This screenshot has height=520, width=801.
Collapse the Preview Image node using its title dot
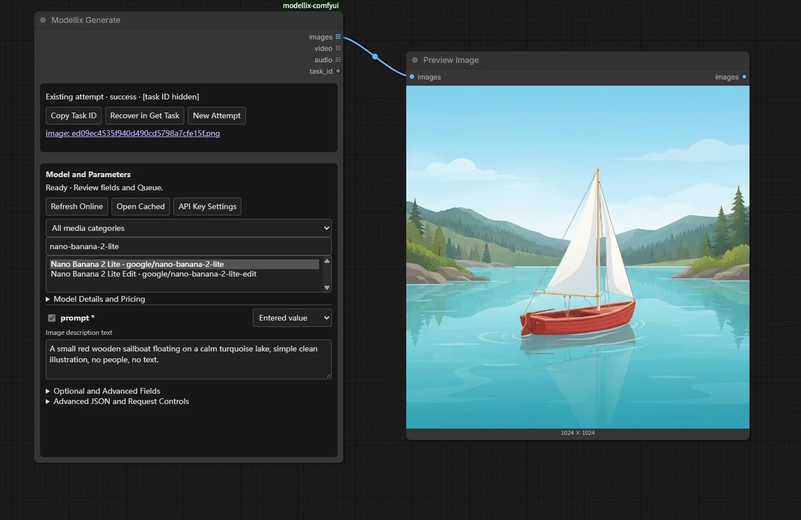(415, 60)
